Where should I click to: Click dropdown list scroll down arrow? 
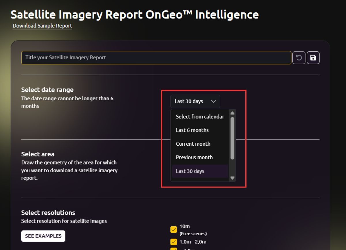tap(232, 178)
